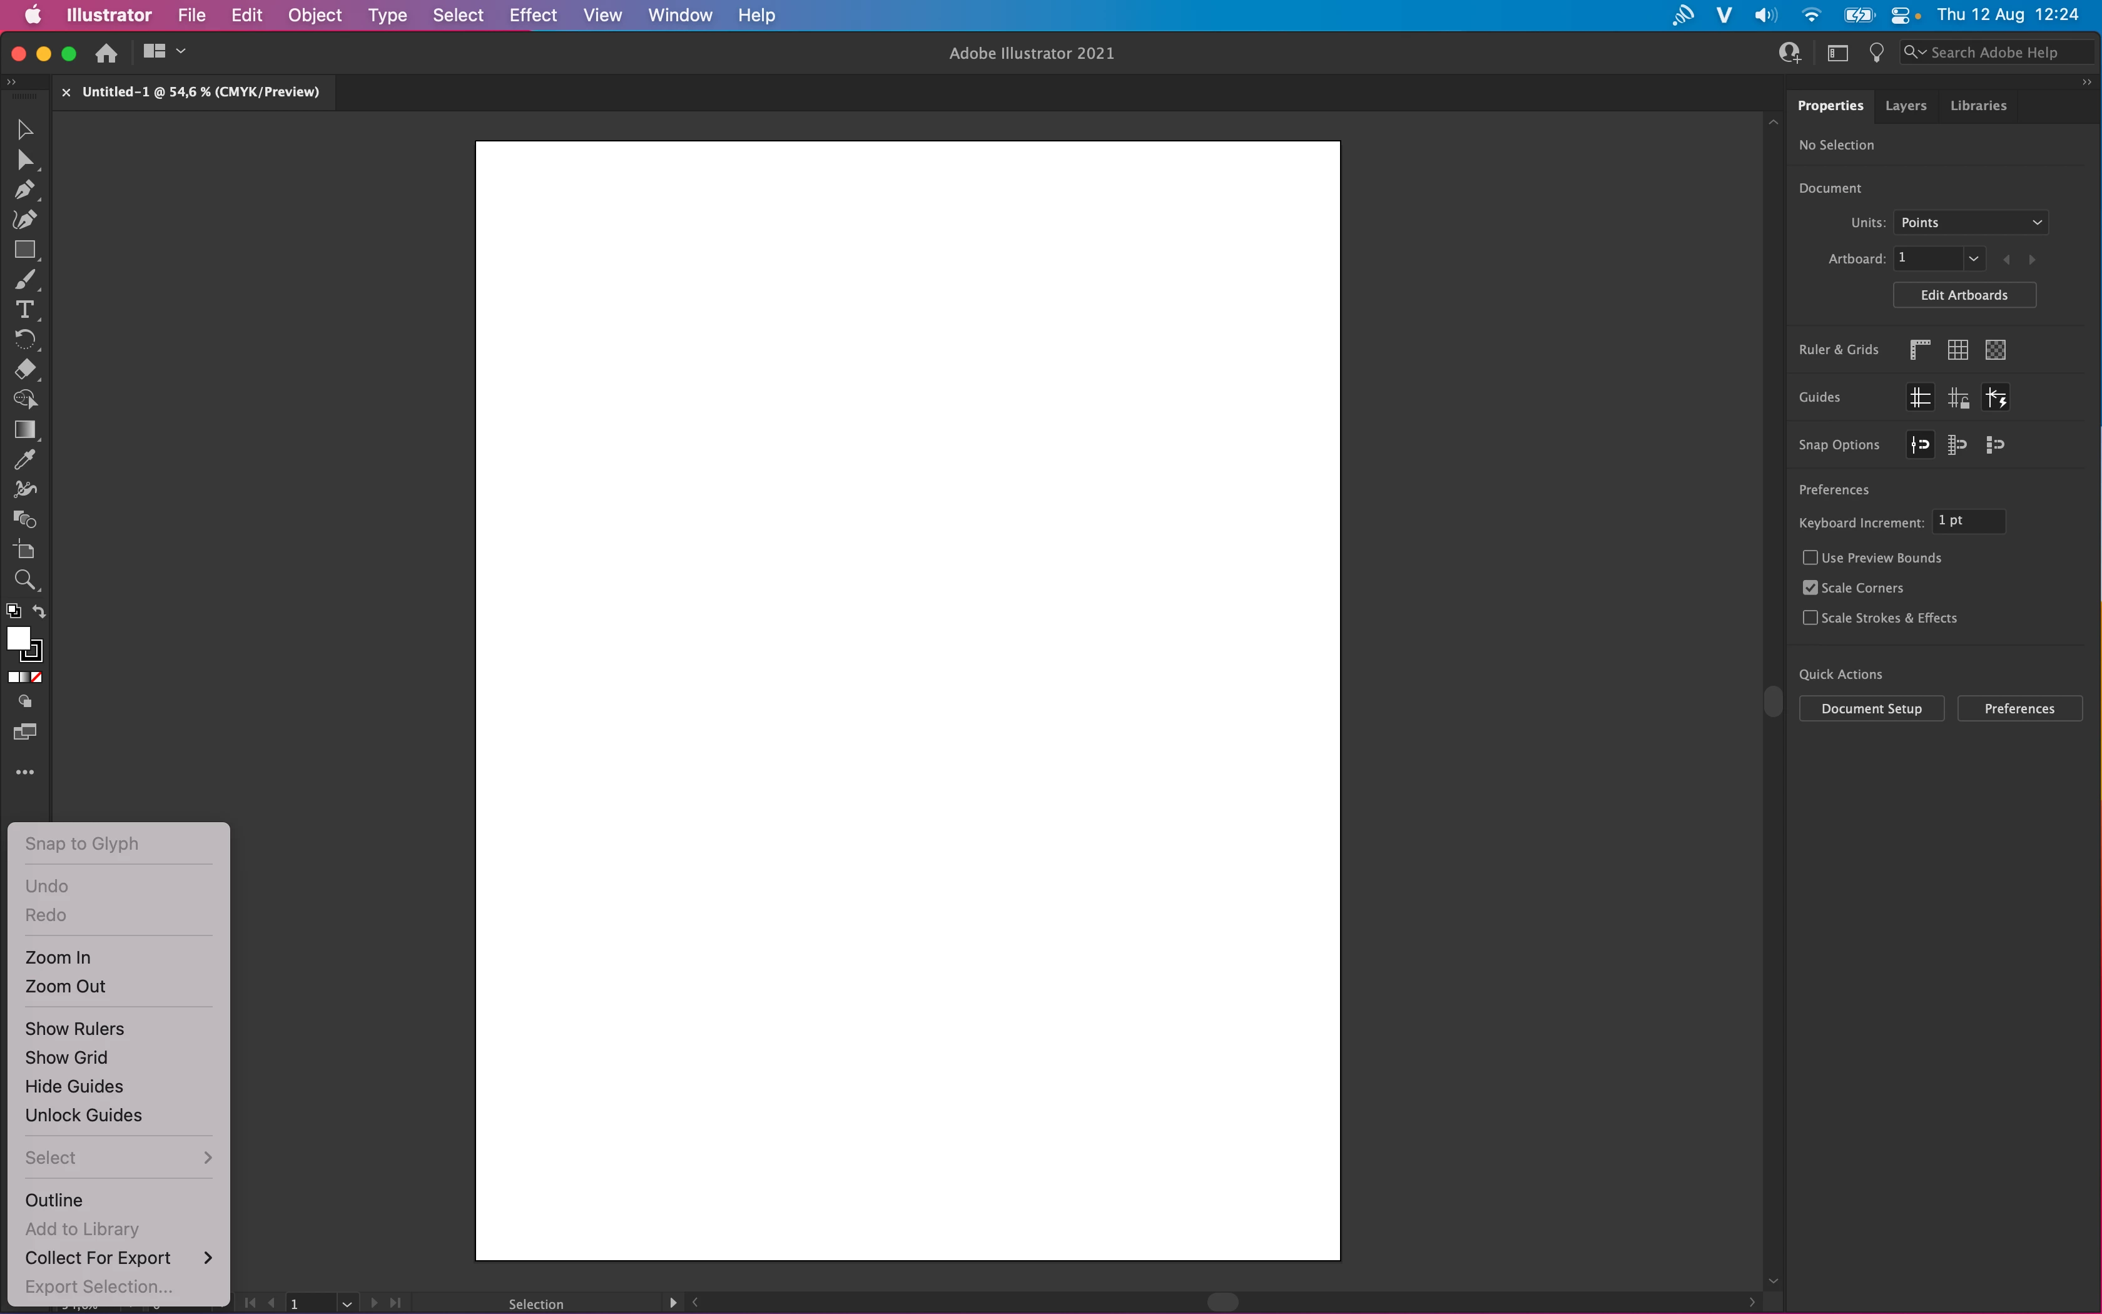
Task: Expand the Artboard number dropdown
Action: click(1974, 259)
